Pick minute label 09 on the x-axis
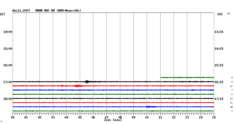 [x=133, y=117]
